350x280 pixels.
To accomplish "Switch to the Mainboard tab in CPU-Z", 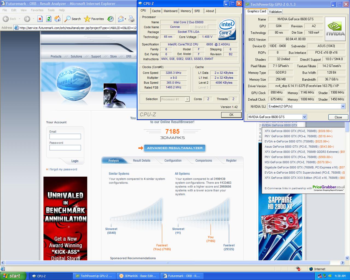I will (x=171, y=11).
